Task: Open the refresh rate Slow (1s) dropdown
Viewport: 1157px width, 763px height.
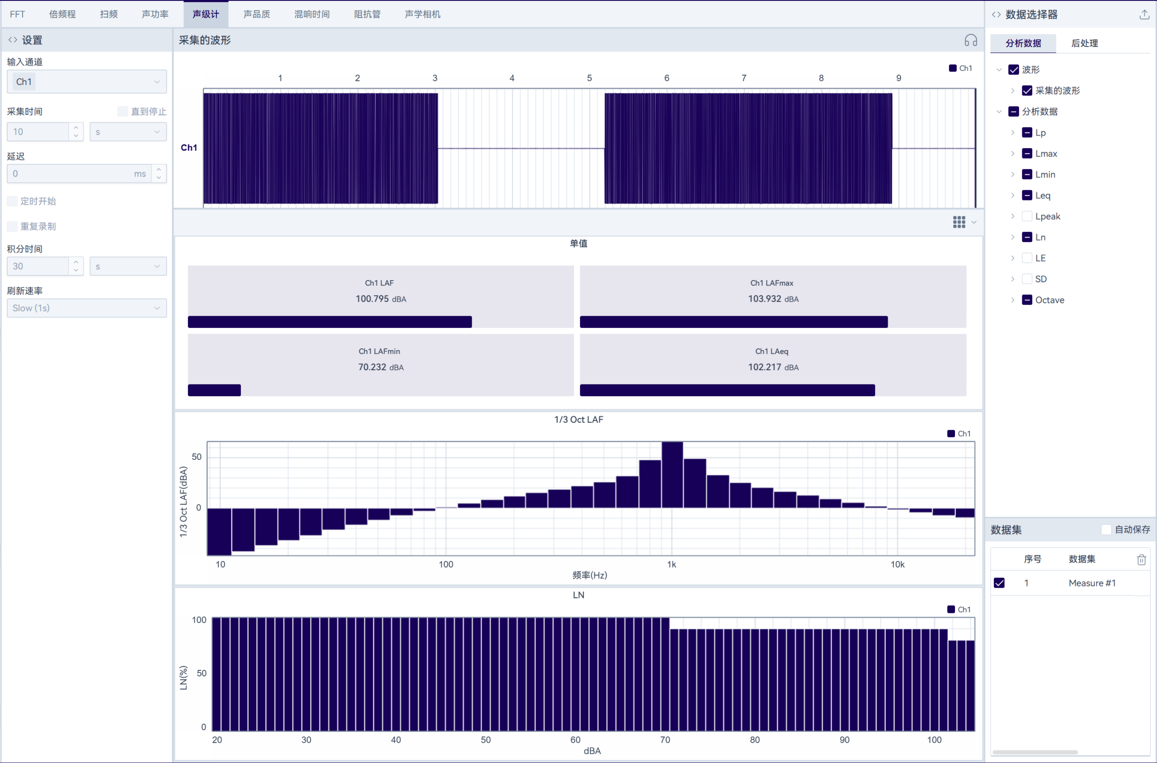Action: pos(87,308)
